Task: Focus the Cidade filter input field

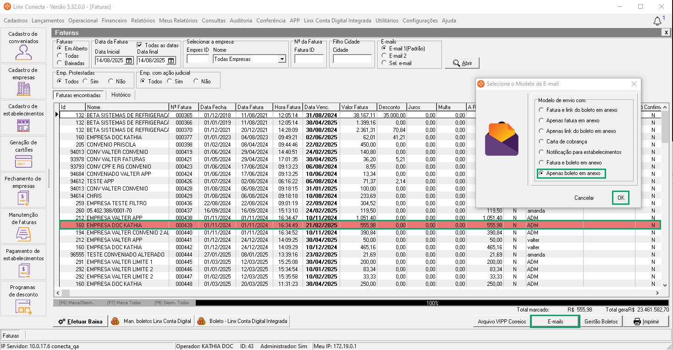Action: [352, 59]
